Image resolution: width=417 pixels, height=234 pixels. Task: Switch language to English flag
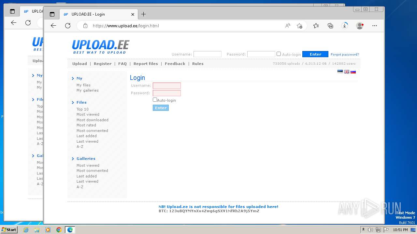347,72
